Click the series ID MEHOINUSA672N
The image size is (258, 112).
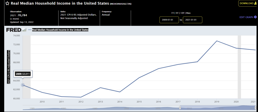(x=121, y=4)
